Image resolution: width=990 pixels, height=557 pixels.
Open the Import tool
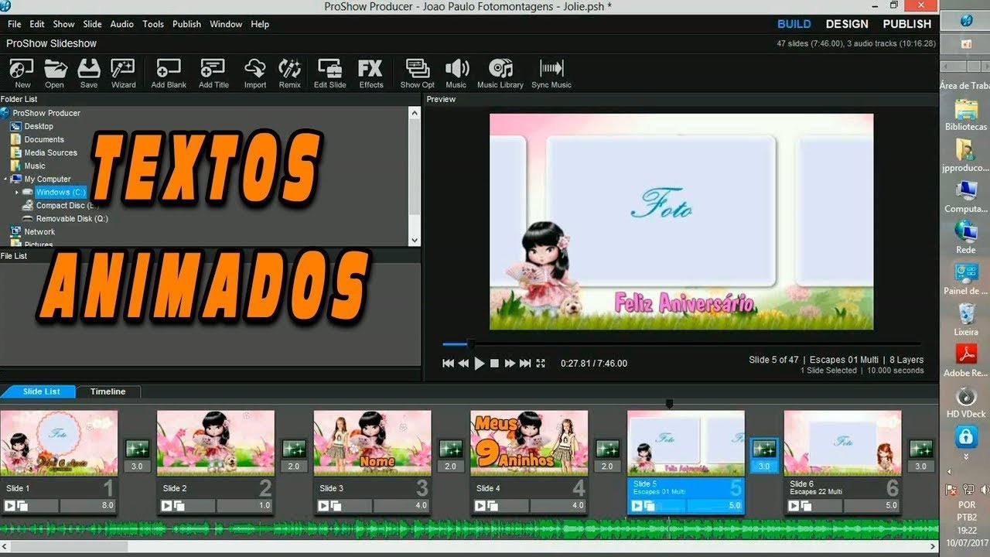(255, 73)
